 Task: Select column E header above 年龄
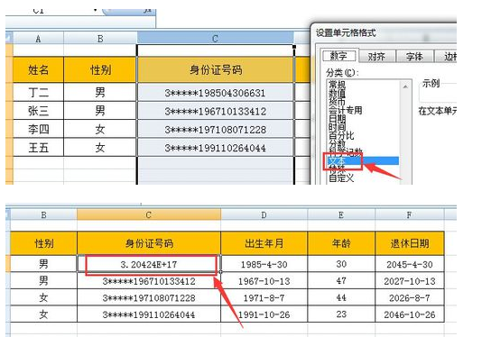341,214
